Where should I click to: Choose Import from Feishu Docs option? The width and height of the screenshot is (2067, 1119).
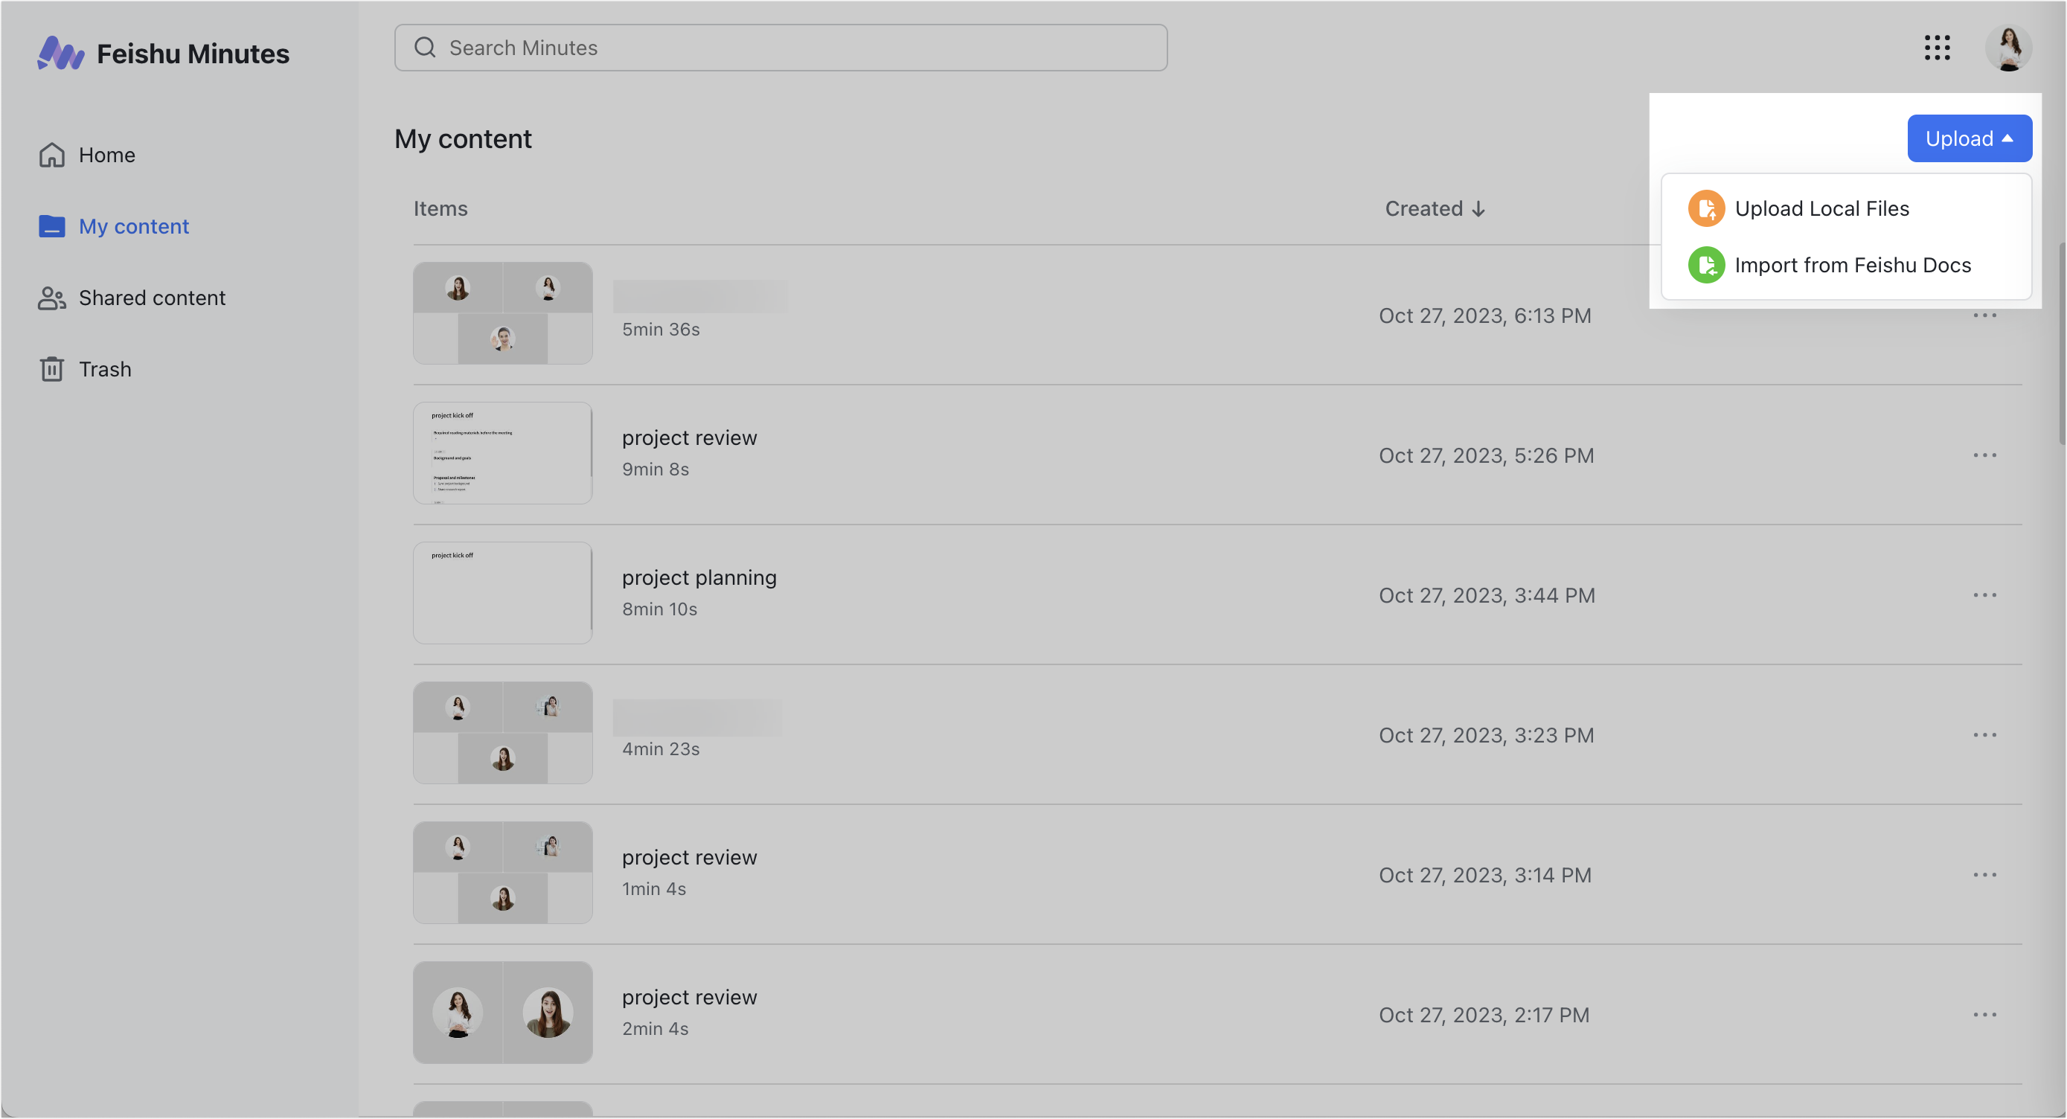pyautogui.click(x=1852, y=266)
